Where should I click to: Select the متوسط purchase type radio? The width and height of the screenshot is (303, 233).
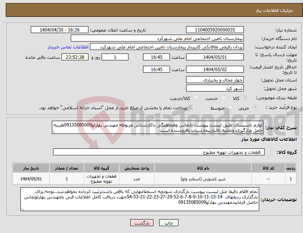230,107
